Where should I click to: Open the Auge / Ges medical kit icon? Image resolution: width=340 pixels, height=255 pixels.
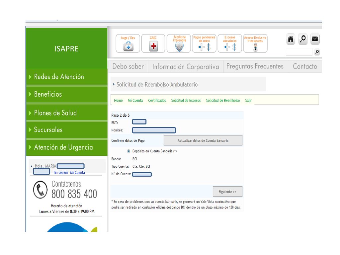(x=128, y=43)
